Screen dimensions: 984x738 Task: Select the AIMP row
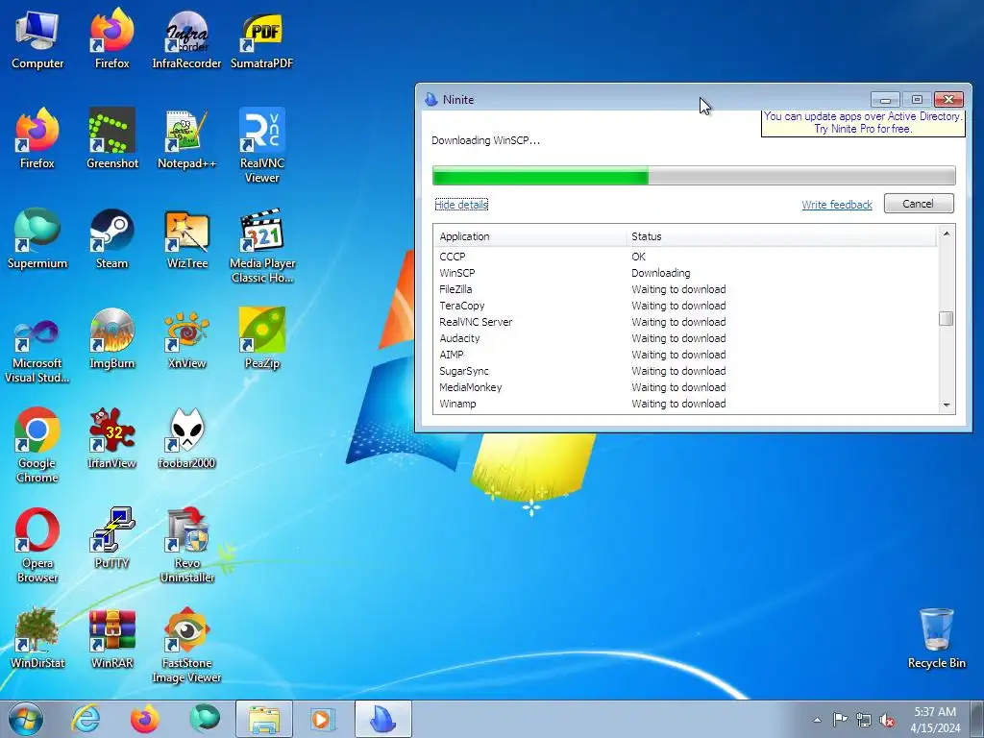coord(685,355)
